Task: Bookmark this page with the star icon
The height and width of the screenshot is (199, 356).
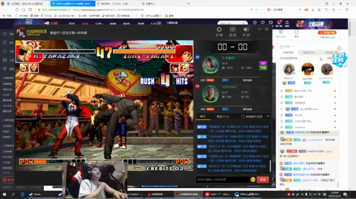Action: click(39, 10)
